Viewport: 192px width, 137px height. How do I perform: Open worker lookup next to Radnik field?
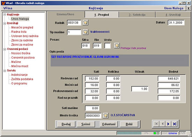pyautogui.click(x=85, y=23)
